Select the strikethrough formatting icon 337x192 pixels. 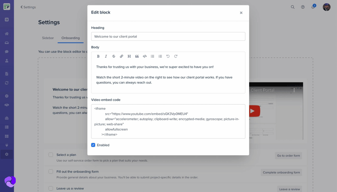114,56
